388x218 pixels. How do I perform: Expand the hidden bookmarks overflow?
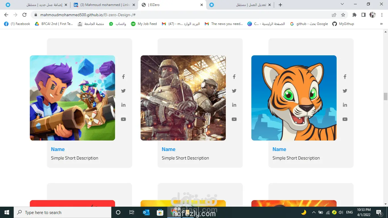coord(381,24)
